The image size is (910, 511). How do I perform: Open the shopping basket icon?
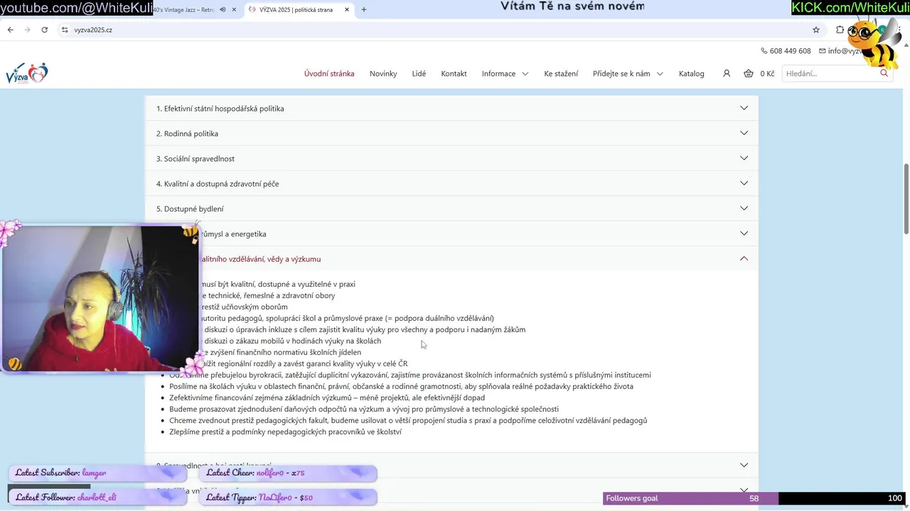coord(748,73)
